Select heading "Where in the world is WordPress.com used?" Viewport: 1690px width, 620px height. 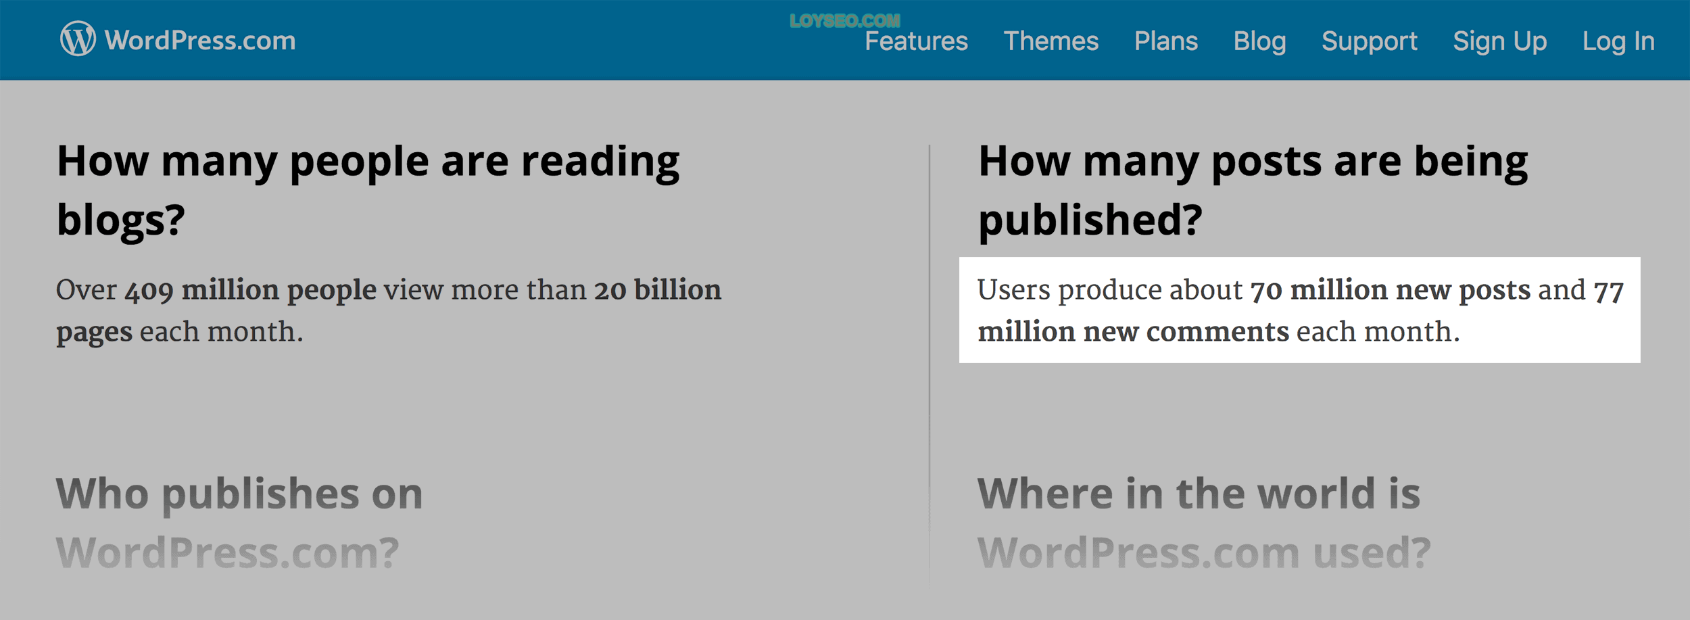(x=1204, y=523)
